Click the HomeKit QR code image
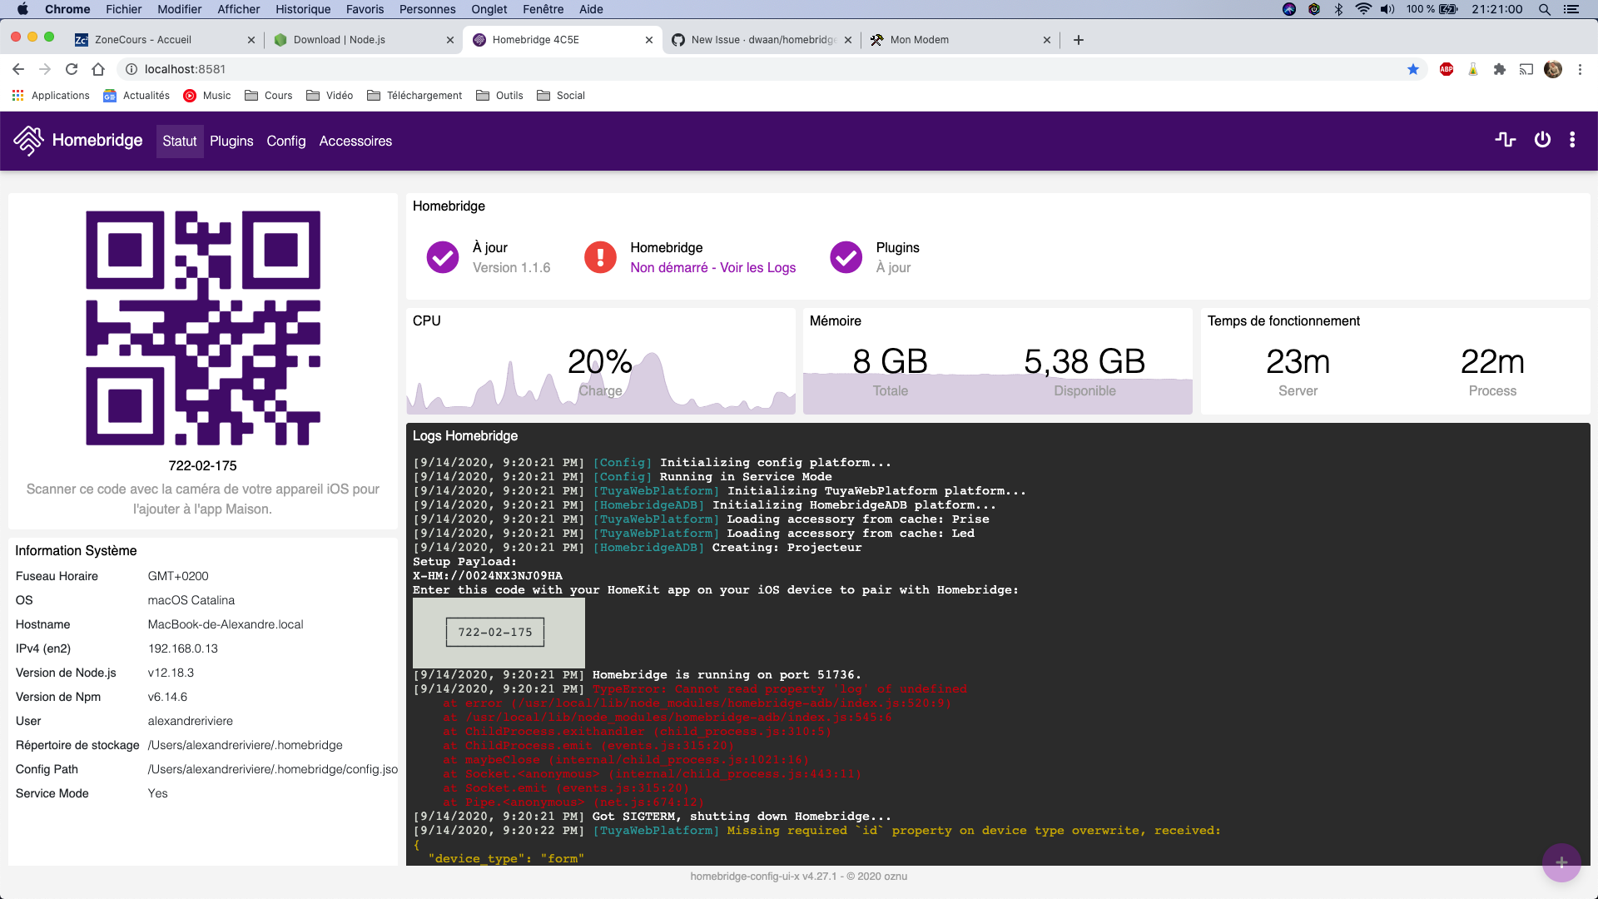1598x899 pixels. pos(203,328)
